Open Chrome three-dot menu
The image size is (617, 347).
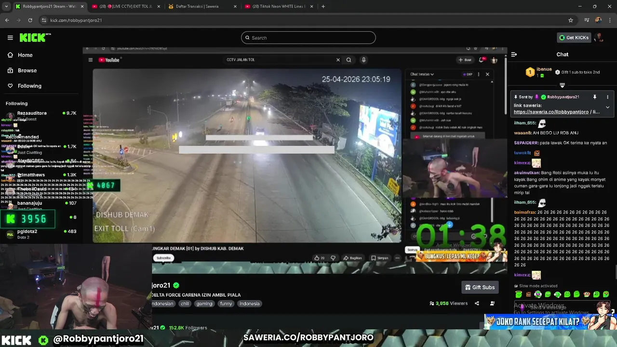pyautogui.click(x=610, y=20)
